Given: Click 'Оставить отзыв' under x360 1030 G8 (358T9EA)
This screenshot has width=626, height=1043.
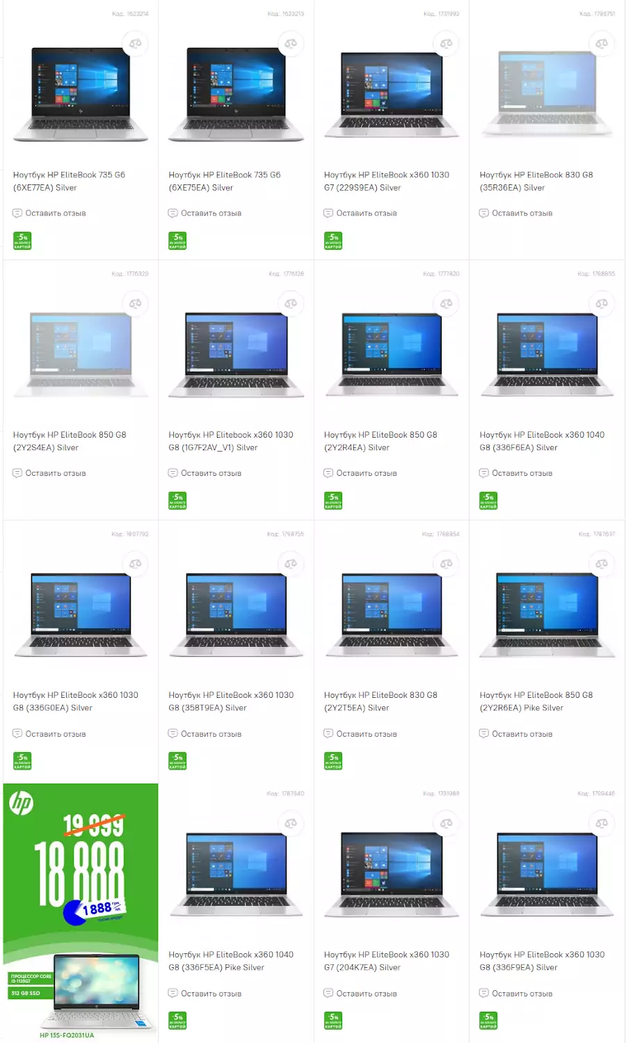Looking at the screenshot, I should pos(204,734).
